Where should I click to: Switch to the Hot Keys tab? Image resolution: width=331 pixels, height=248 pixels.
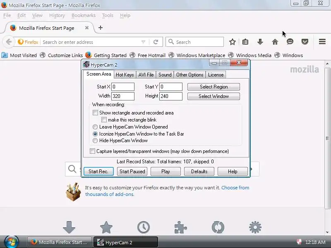(x=125, y=75)
